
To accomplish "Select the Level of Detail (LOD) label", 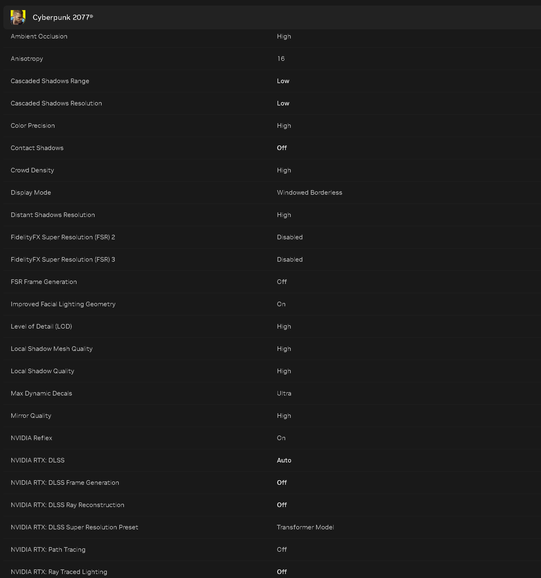I will 41,326.
